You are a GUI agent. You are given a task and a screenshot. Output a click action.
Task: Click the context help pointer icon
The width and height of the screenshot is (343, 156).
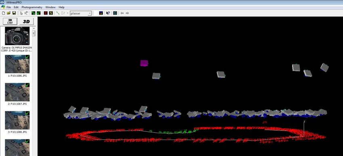pyautogui.click(x=108, y=13)
